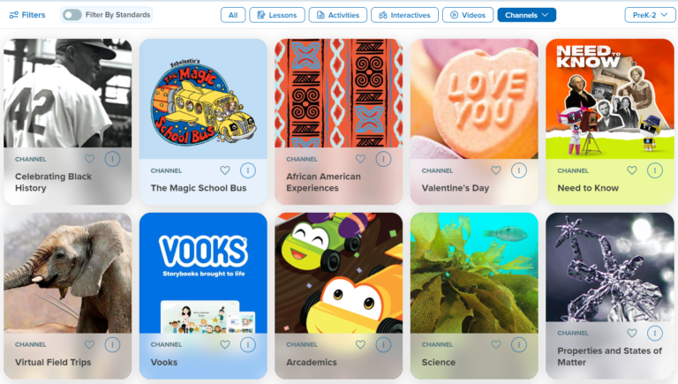678x384 pixels.
Task: Favorite the Vooks channel with heart icon
Action: [225, 344]
